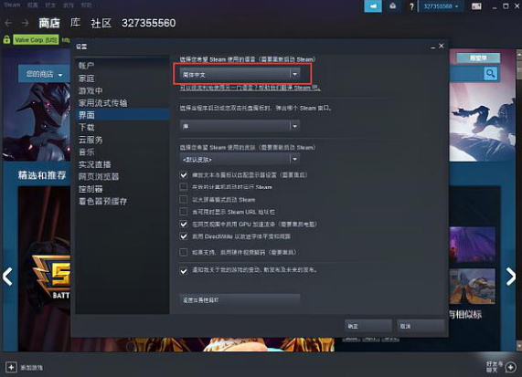The width and height of the screenshot is (522, 377).
Task: Click the translate Steam help link
Action: point(250,88)
